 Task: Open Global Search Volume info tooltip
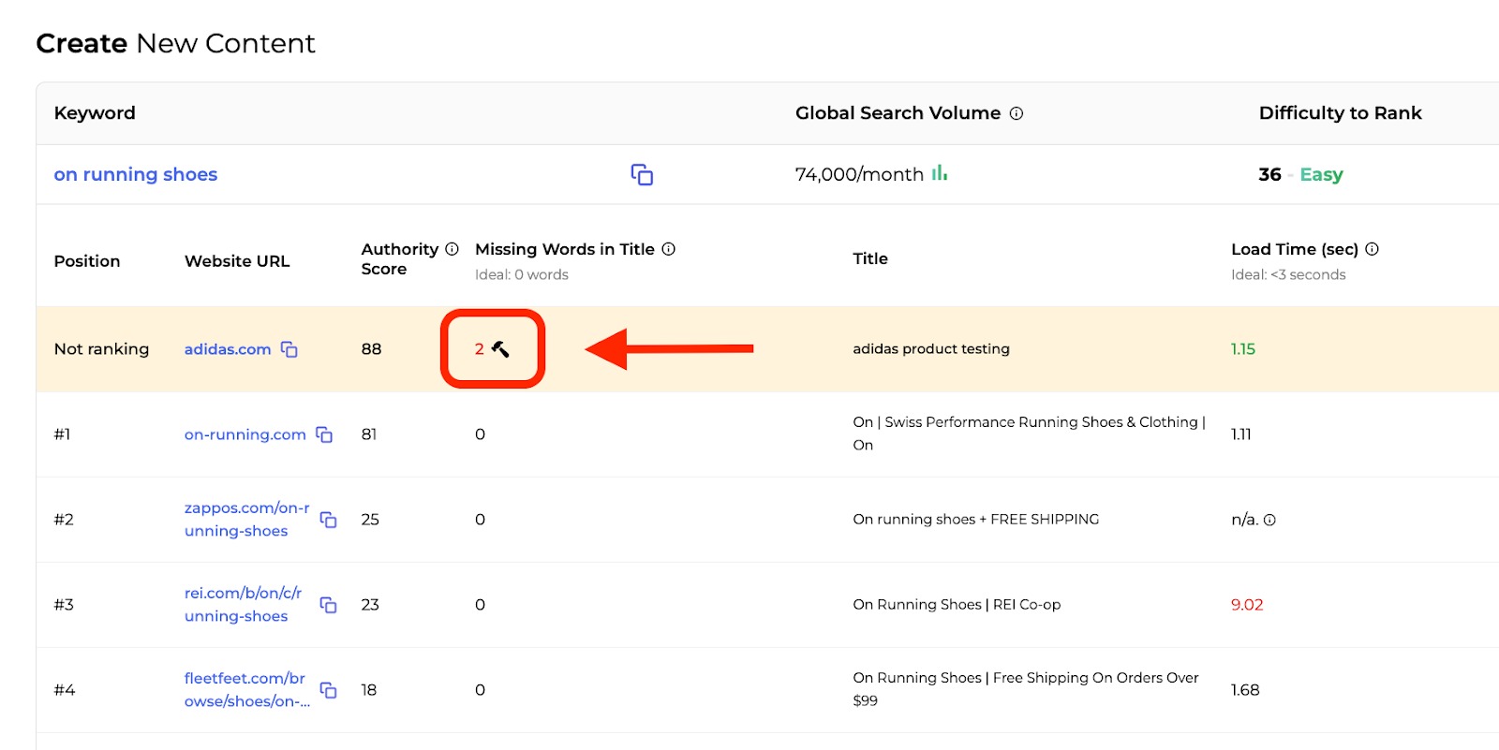pos(1017,113)
